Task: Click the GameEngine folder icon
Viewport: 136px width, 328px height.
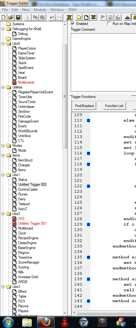Action: tap(8, 39)
